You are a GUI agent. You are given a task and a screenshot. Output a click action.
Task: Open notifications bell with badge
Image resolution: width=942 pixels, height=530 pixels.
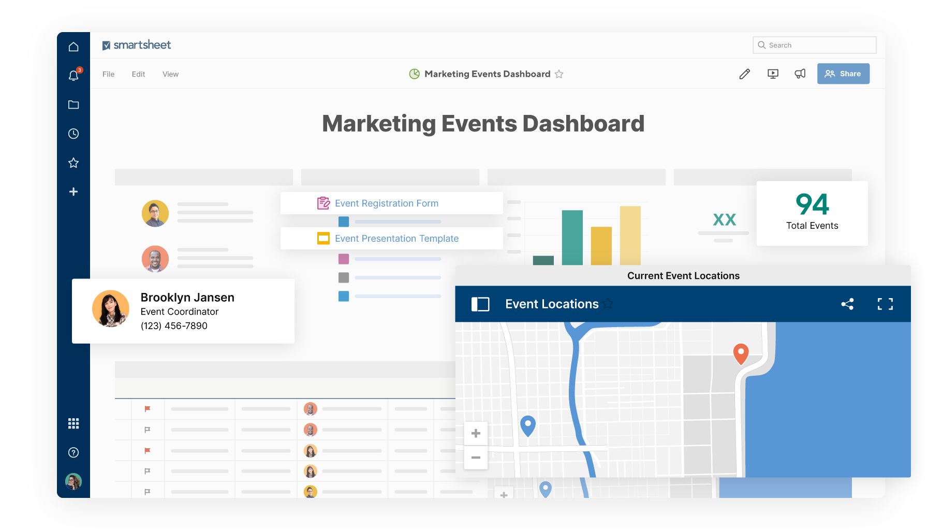tap(73, 76)
